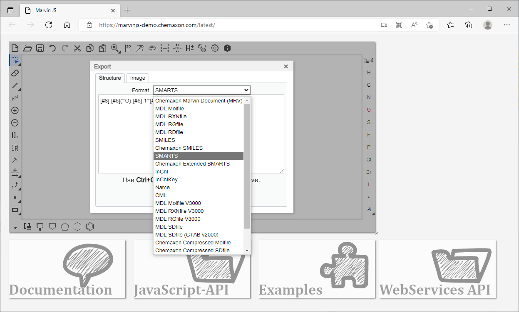Select the rectangle selection tool
This screenshot has height=312, width=519.
(x=15, y=61)
